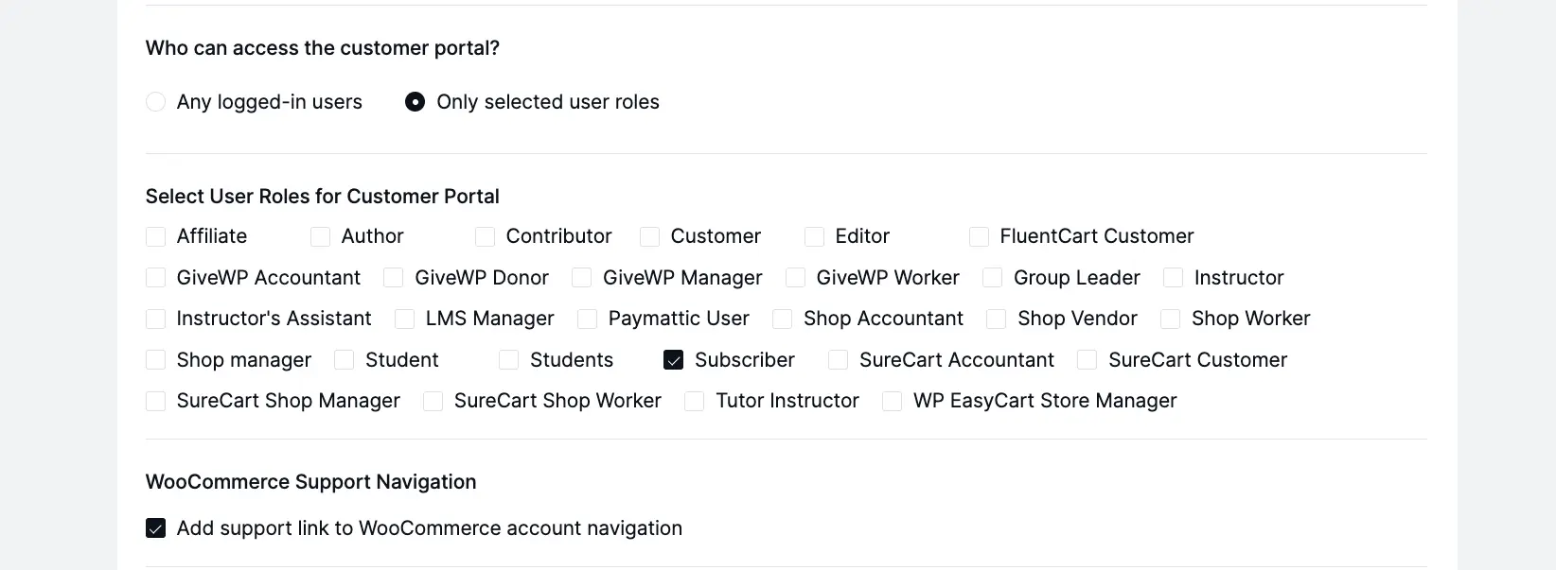Check the SureCart Accountant role
1556x570 pixels.
point(837,360)
